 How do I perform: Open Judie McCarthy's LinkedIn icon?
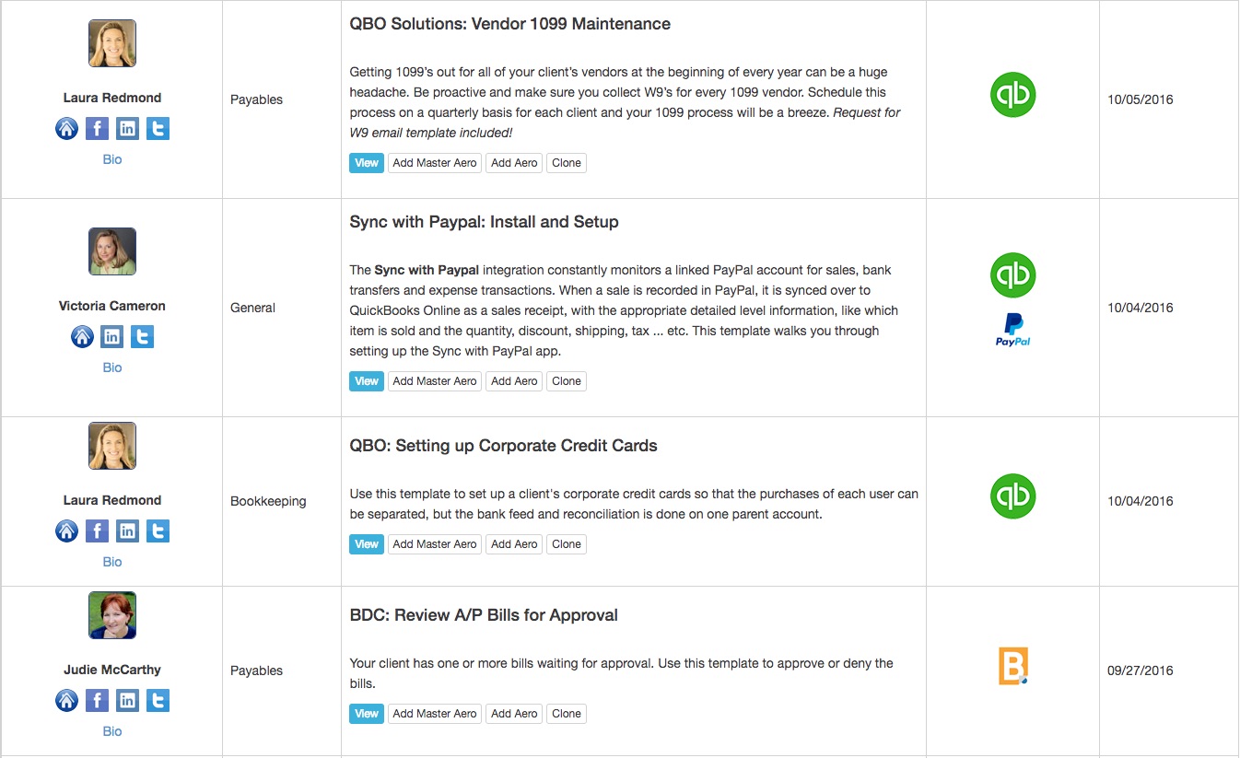127,701
